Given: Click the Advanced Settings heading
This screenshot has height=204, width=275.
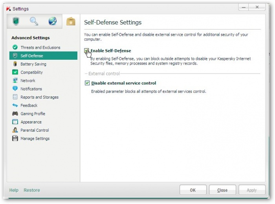Looking at the screenshot, I should [x=31, y=38].
